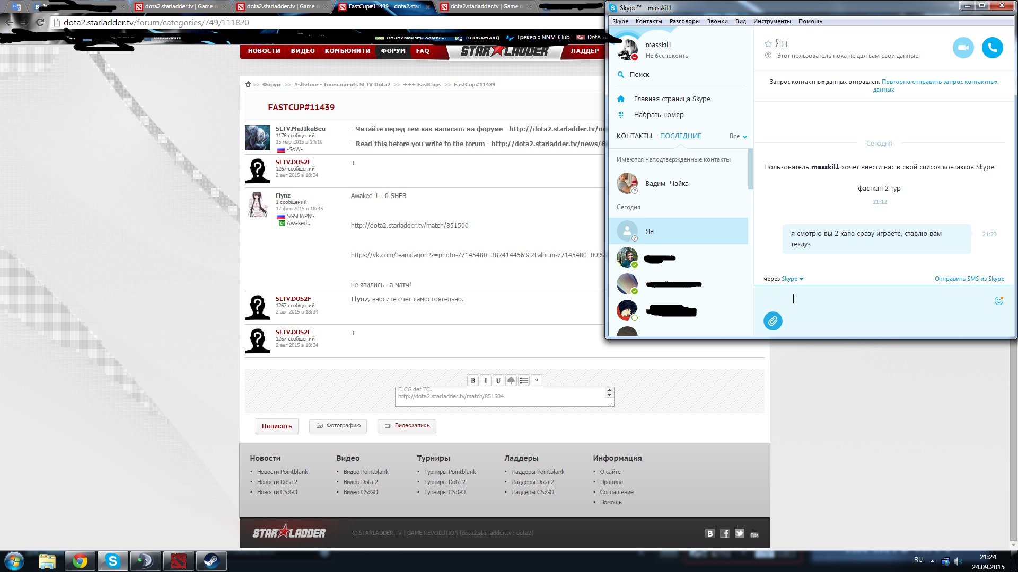Image resolution: width=1018 pixels, height=572 pixels.
Task: Click the Видеозапись attach button
Action: tap(407, 426)
